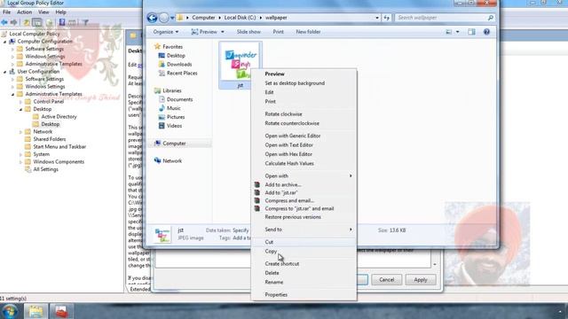Viewport: 568px width, 319px height.
Task: Open Videos library
Action: (x=174, y=126)
